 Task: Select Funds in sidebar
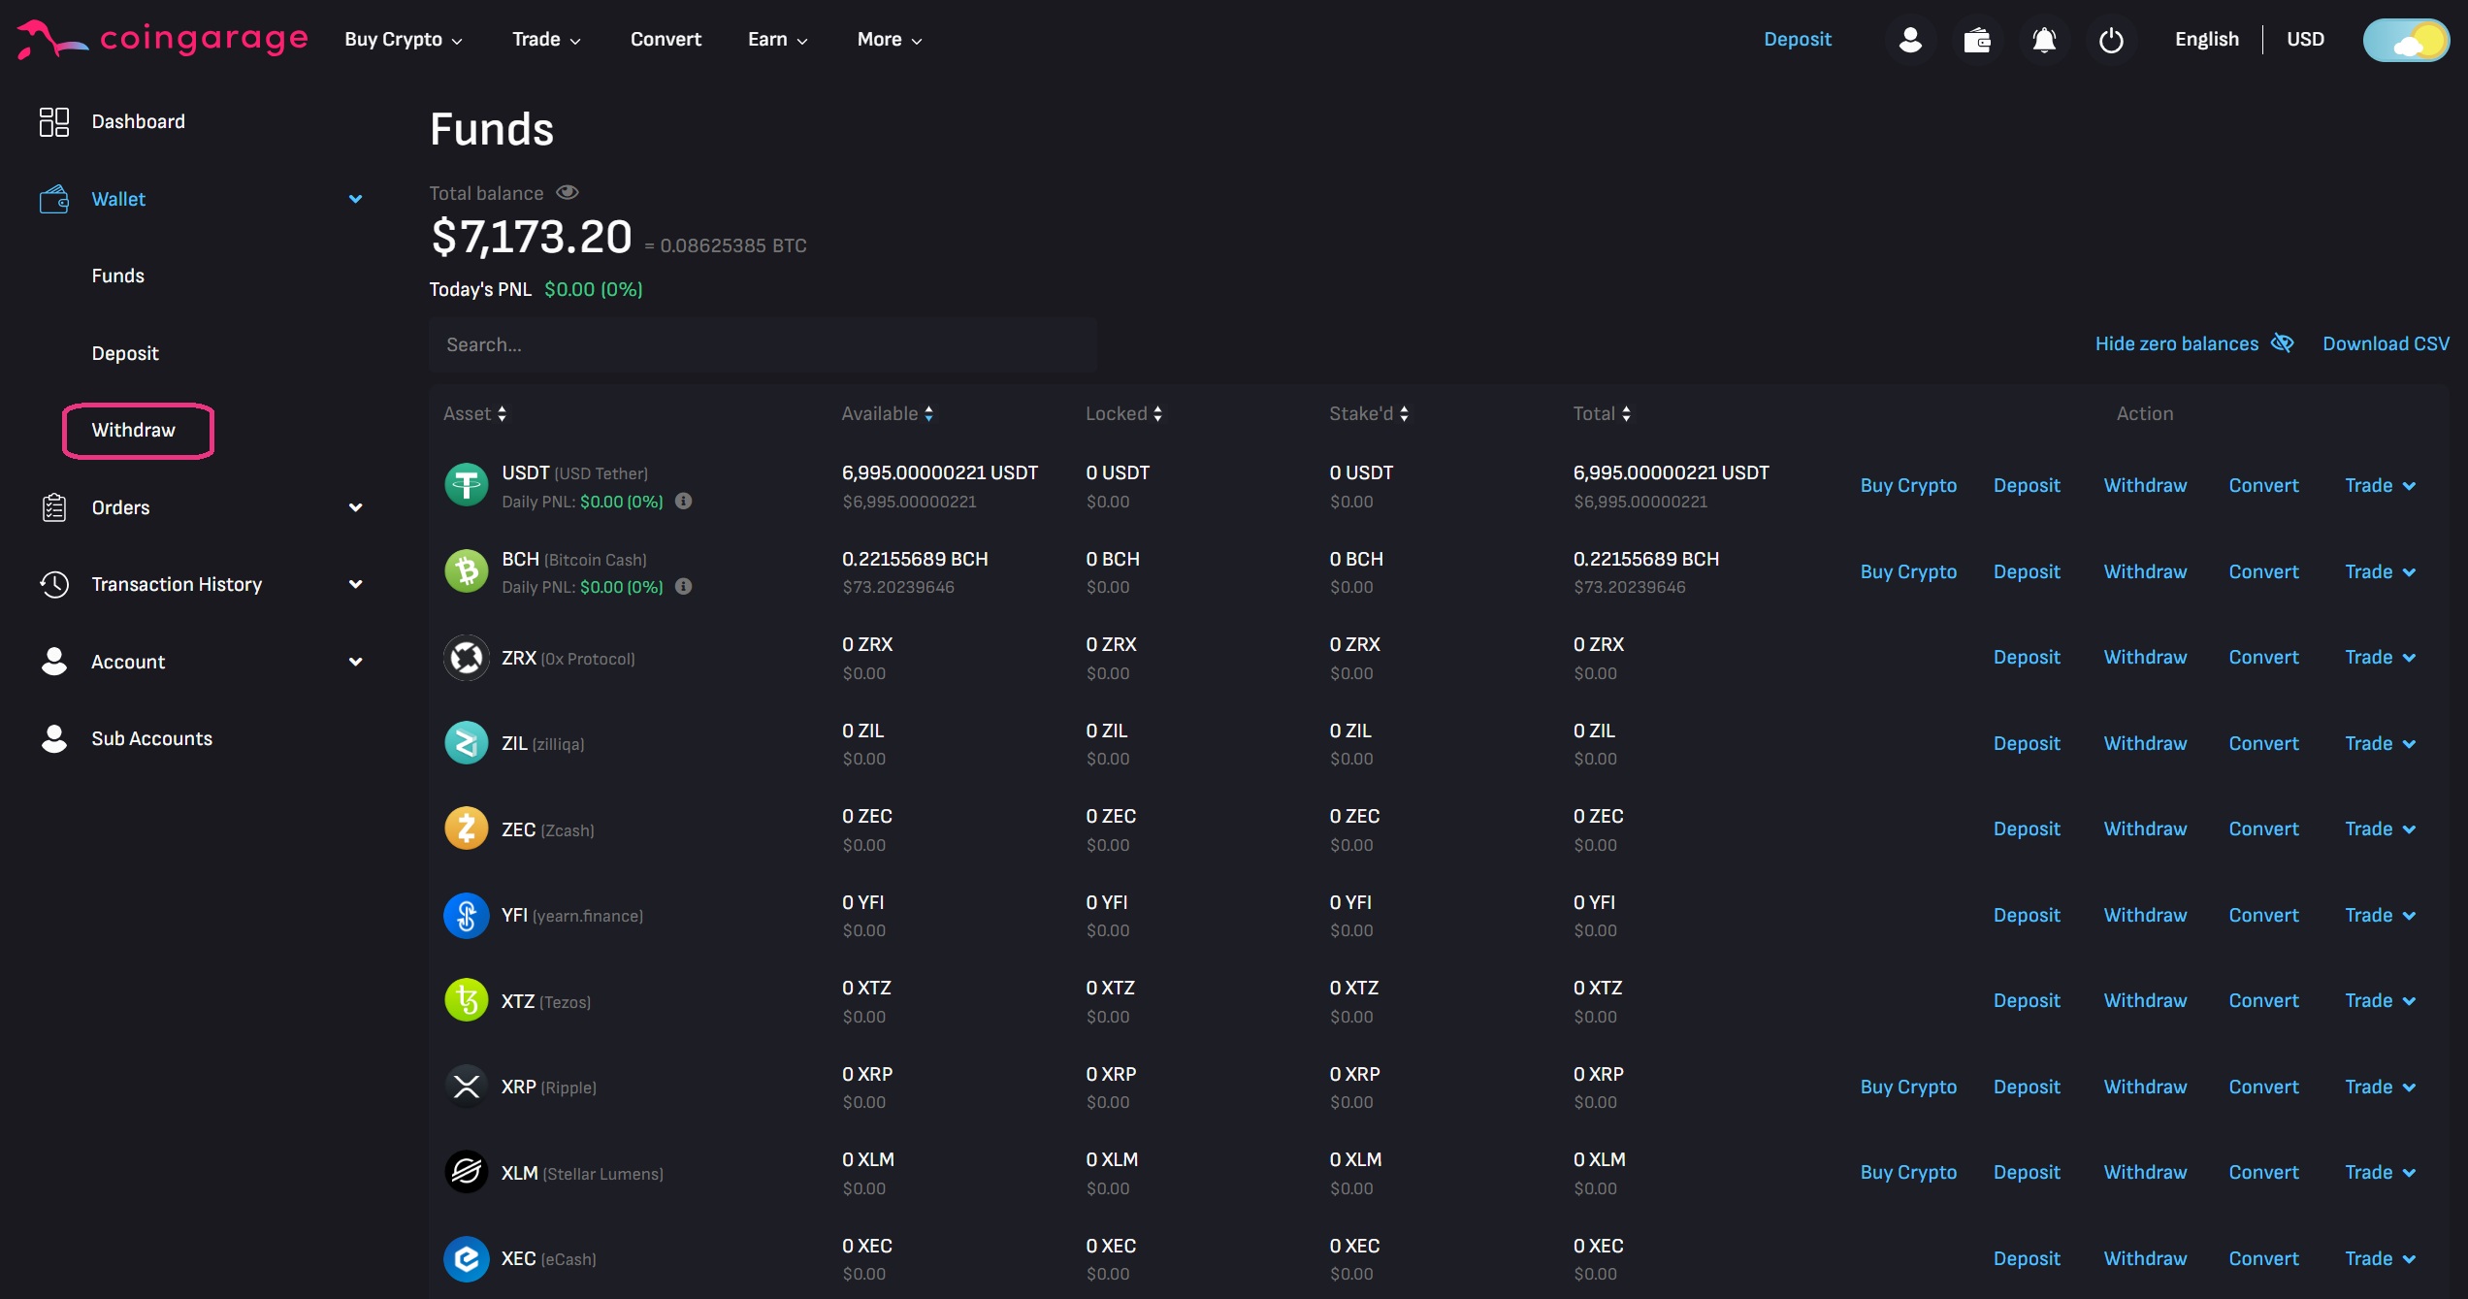(x=117, y=276)
